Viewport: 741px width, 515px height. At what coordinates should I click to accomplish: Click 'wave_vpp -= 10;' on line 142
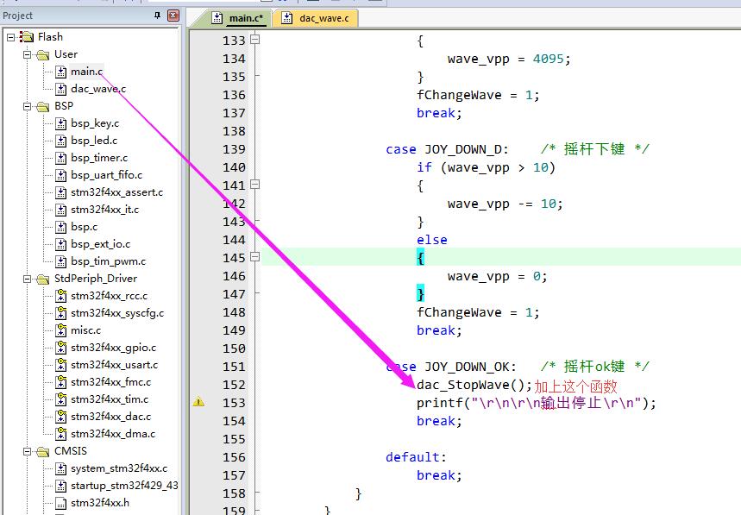click(506, 204)
